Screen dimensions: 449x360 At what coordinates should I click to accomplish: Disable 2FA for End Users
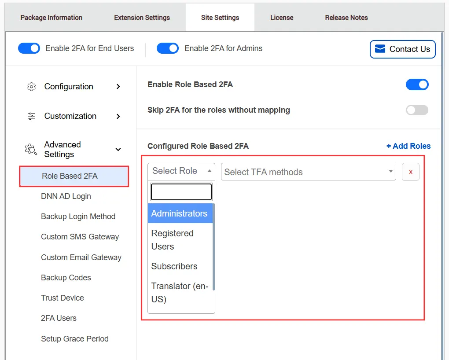(x=29, y=48)
